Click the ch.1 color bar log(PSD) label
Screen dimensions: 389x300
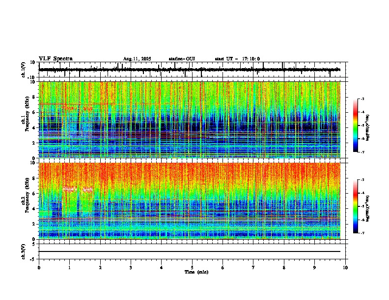368,128
